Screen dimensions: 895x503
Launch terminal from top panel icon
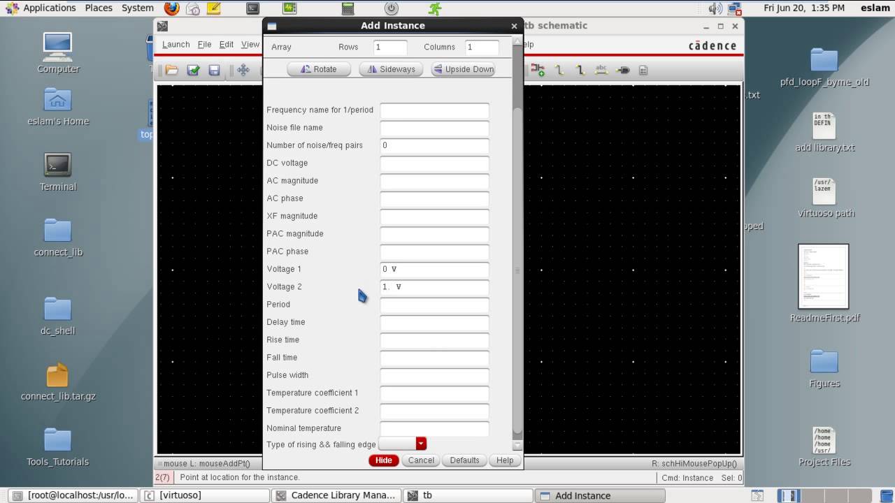tap(253, 8)
